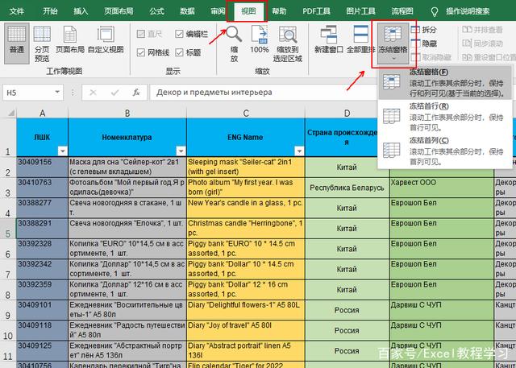Open filter dropdown on ENG Name header
This screenshot has height=368, width=516.
pyautogui.click(x=299, y=151)
